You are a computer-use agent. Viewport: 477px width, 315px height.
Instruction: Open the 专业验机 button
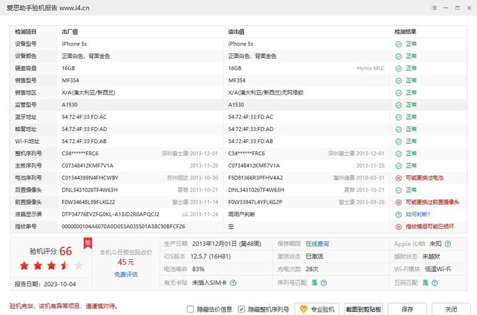pyautogui.click(x=318, y=309)
